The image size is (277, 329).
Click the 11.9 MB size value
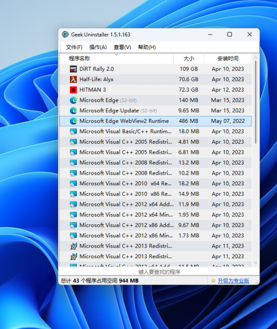(x=189, y=204)
